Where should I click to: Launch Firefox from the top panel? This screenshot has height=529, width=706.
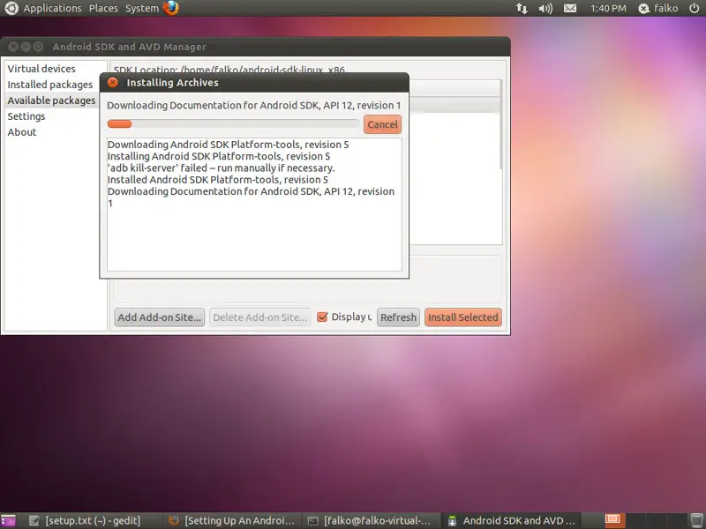coord(170,8)
